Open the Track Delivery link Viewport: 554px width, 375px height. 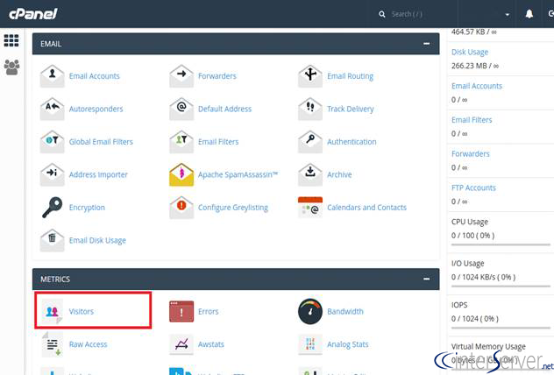click(350, 109)
